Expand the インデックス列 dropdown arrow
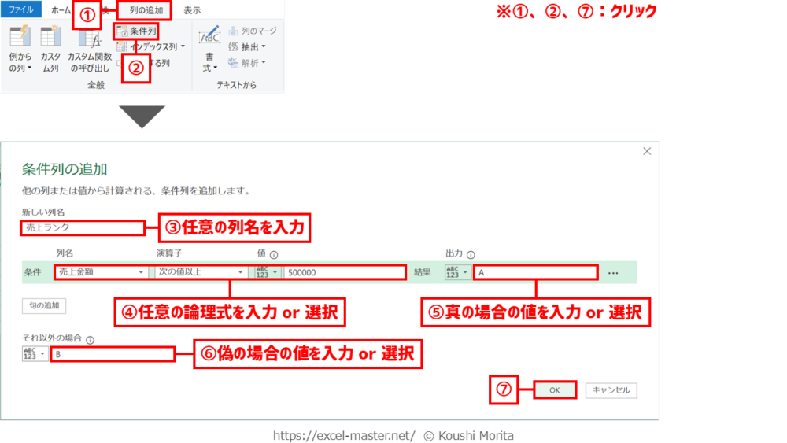The height and width of the screenshot is (443, 787). pos(183,47)
